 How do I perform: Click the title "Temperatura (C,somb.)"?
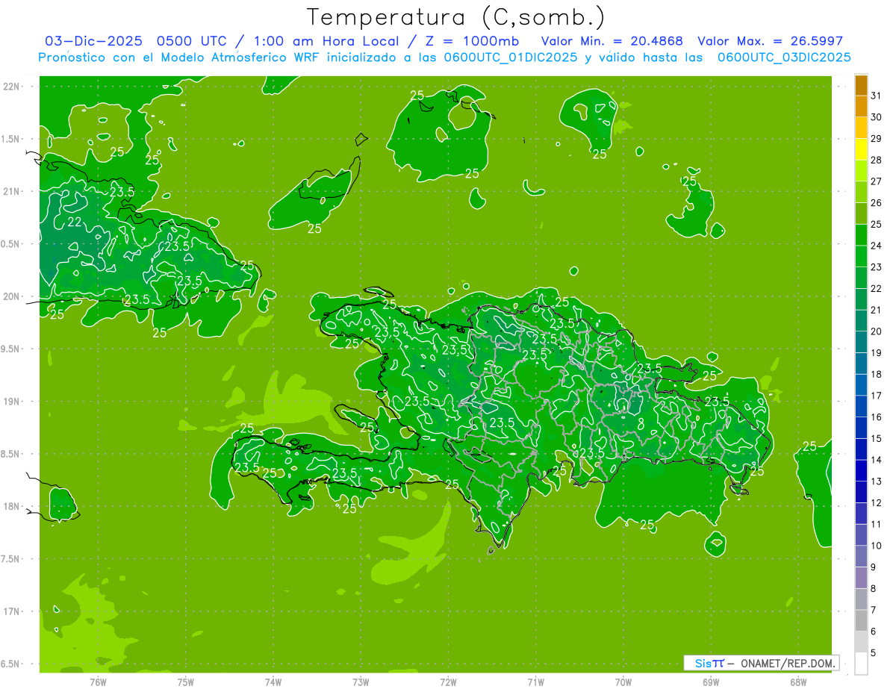[456, 17]
